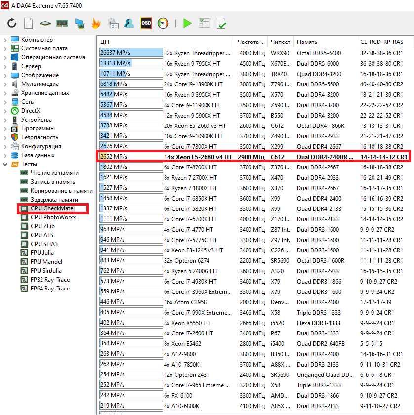Expand the Программы node arrow
The width and height of the screenshot is (414, 415).
[x=5, y=128]
